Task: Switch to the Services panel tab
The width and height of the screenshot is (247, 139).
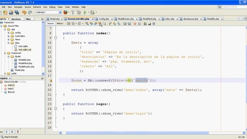Action: [16, 19]
